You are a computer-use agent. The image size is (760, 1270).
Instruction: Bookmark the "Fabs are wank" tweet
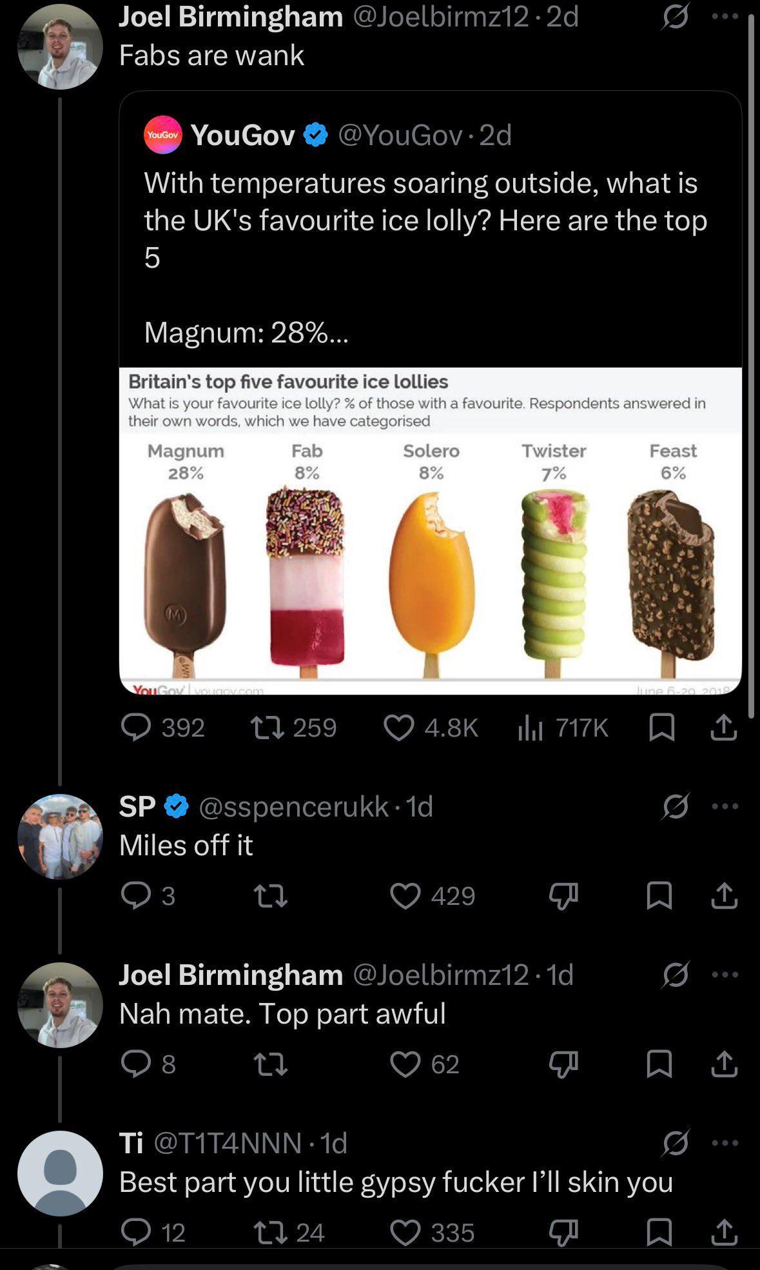661,728
